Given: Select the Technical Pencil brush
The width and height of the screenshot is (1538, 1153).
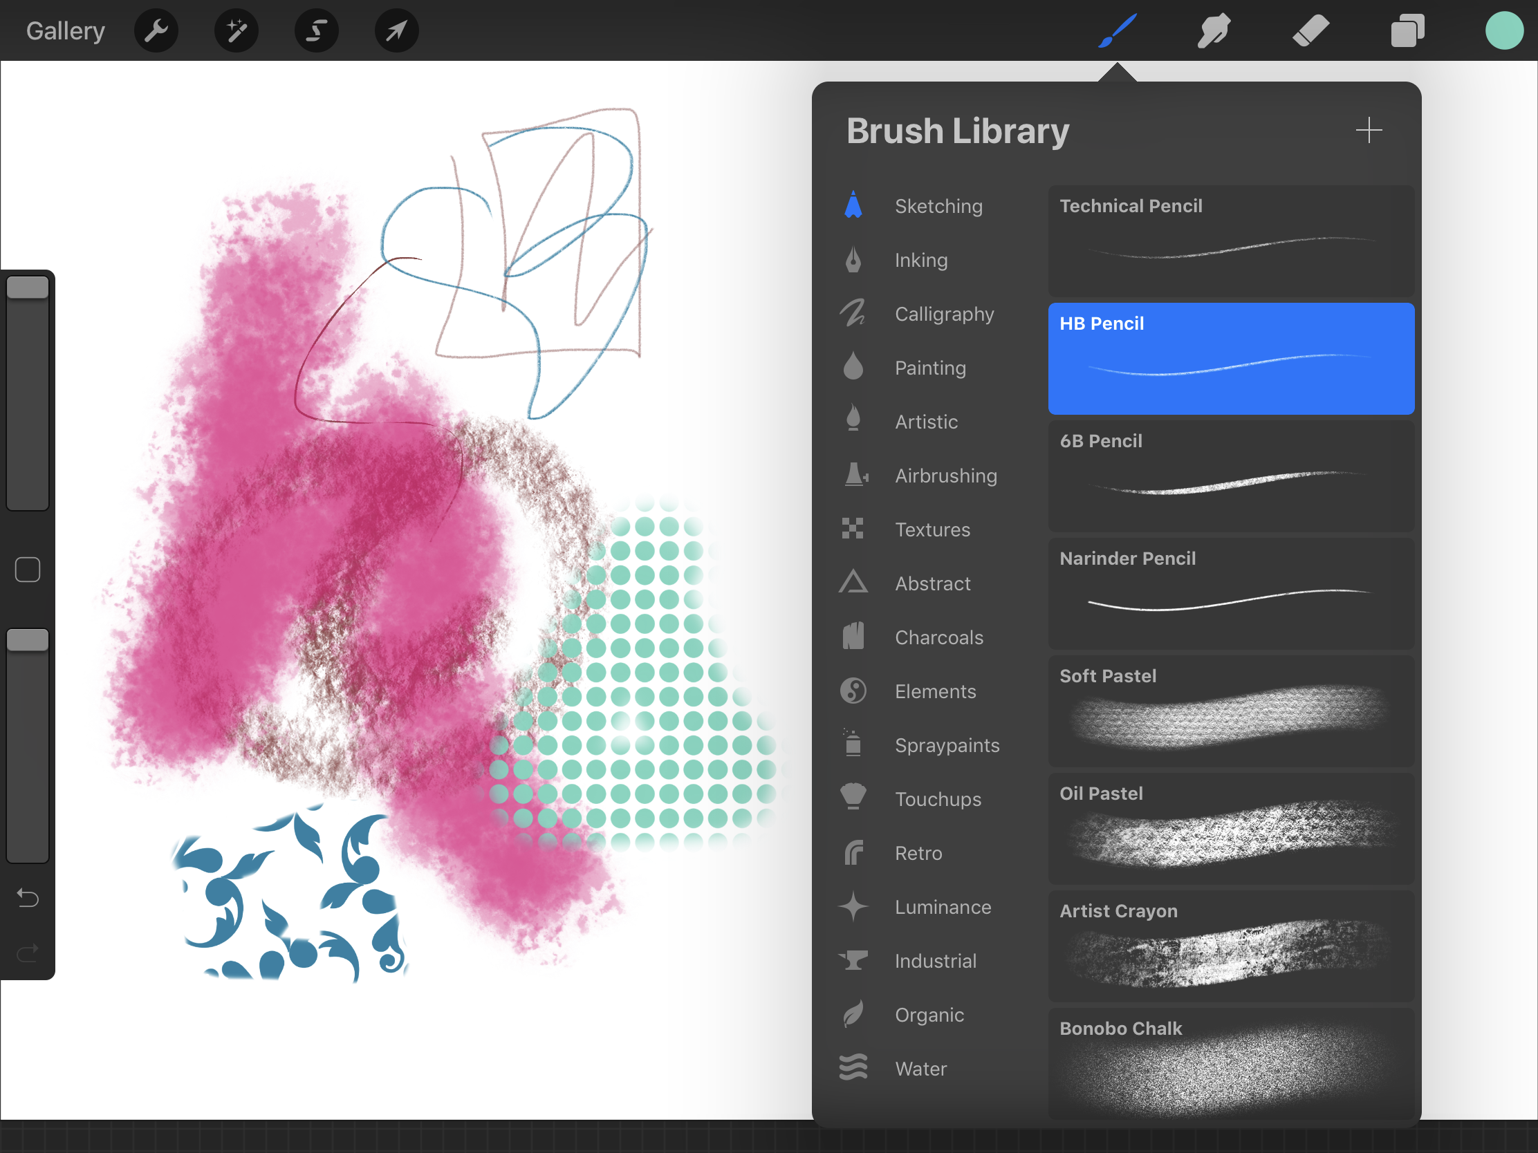Looking at the screenshot, I should (x=1231, y=241).
